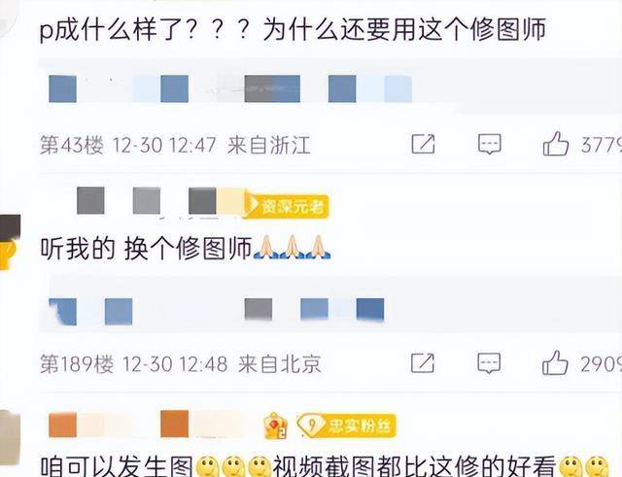The image size is (622, 477).
Task: Like the 第189楼 comment from 北京
Action: pos(555,362)
